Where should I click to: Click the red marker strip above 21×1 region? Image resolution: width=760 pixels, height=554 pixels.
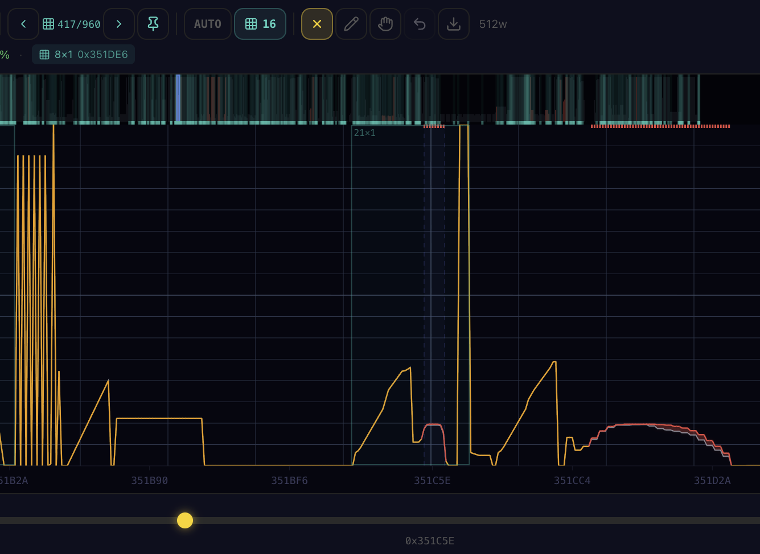point(434,126)
